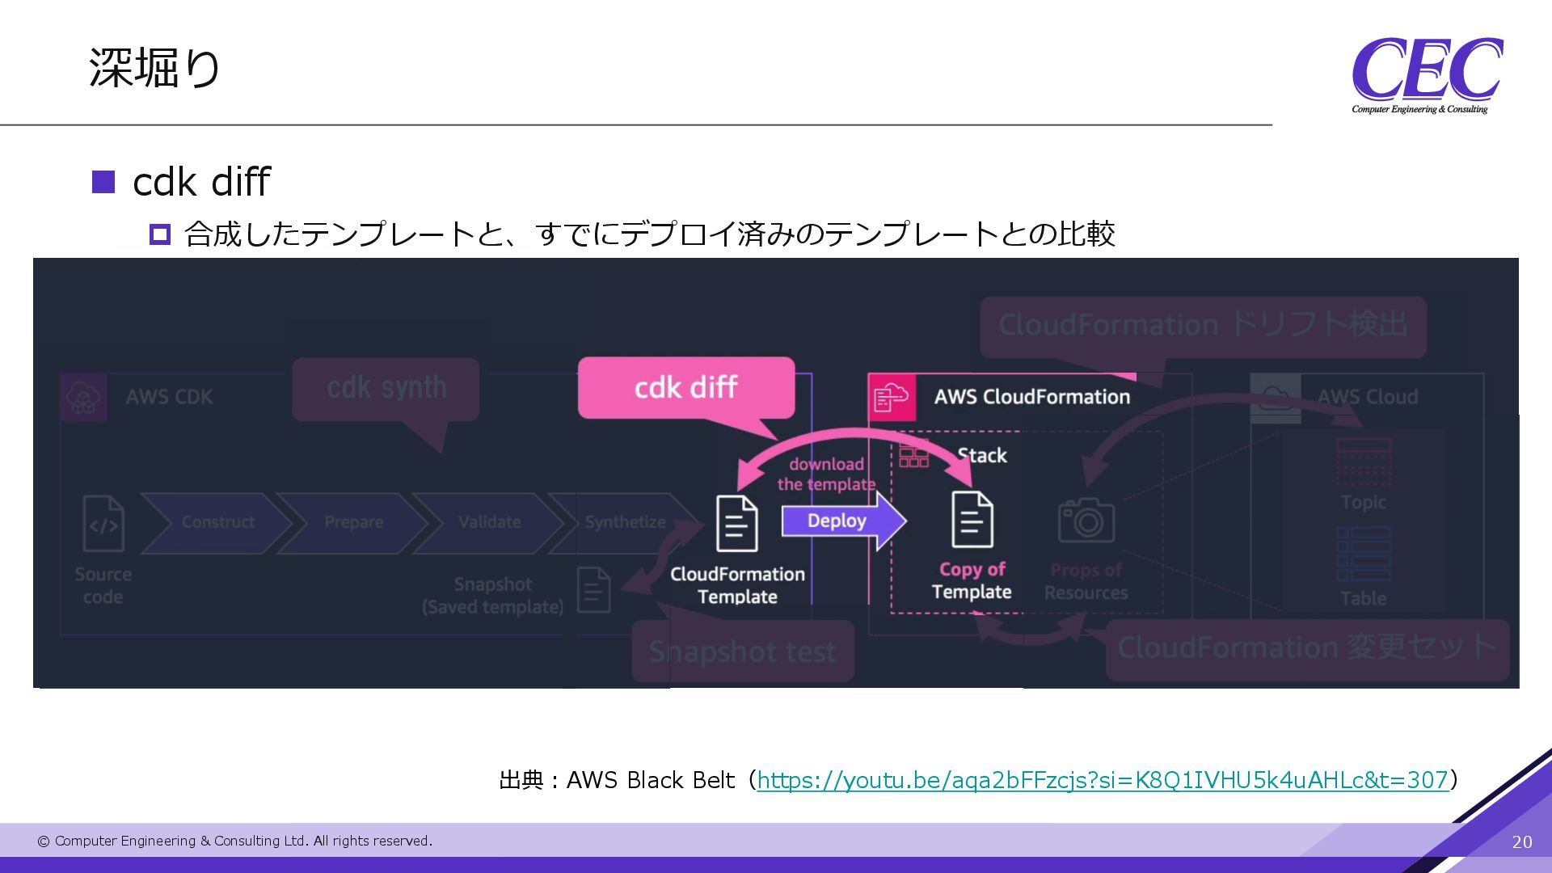Click the camera icon for Props of Resources
The width and height of the screenshot is (1552, 873).
click(x=1086, y=521)
